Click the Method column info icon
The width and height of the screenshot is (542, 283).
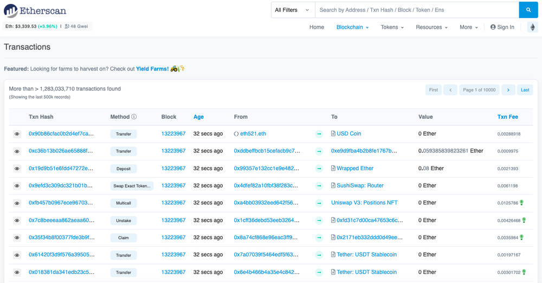(x=134, y=117)
